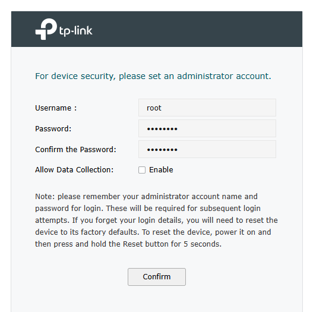Click the Enable label beside the checkbox
The height and width of the screenshot is (312, 313).
(161, 170)
